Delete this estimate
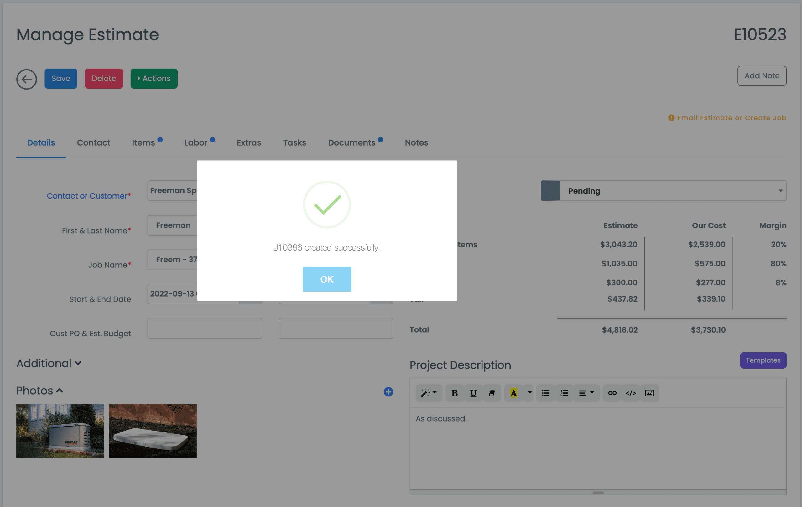Viewport: 802px width, 507px height. tap(104, 79)
